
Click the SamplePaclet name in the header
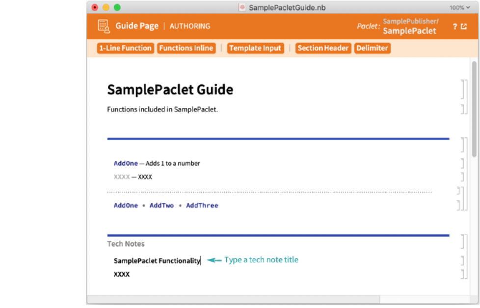(x=409, y=31)
